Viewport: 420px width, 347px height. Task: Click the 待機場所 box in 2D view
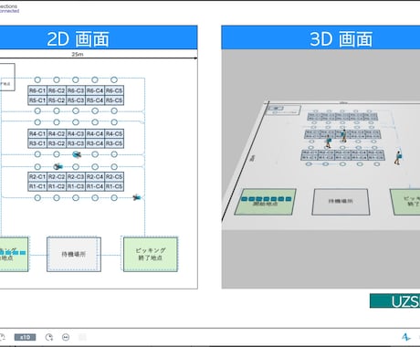pos(74,254)
